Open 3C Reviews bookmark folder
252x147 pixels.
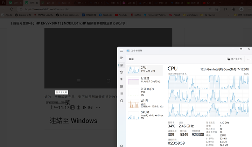[x=208, y=15]
